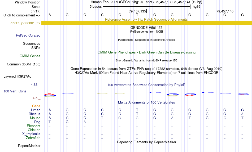Viewport: 252px width, 152px height.
Task: Click 'Multiz Alignments of 100 Vertebrates' title
Action: coord(146,102)
